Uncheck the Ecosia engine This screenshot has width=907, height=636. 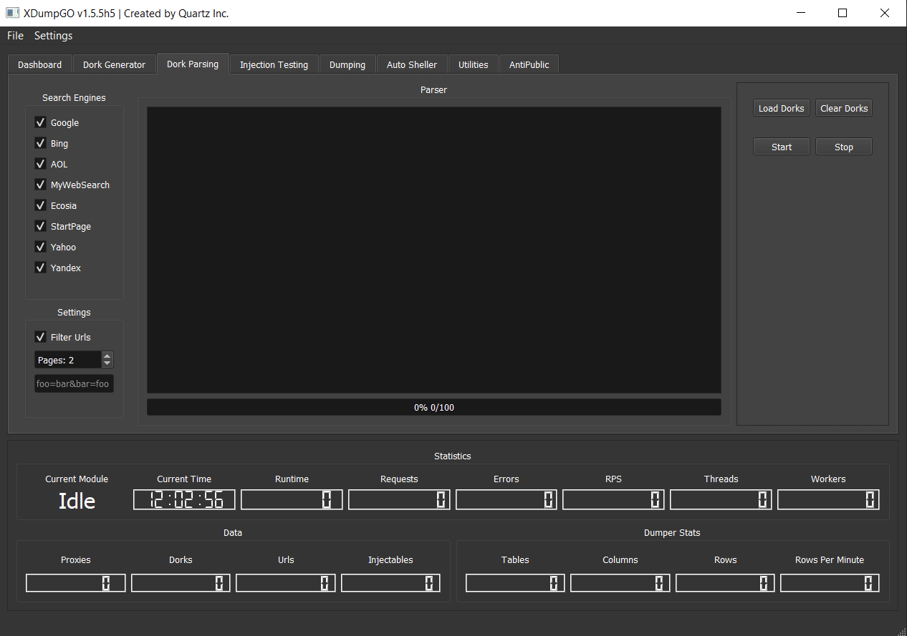point(40,205)
